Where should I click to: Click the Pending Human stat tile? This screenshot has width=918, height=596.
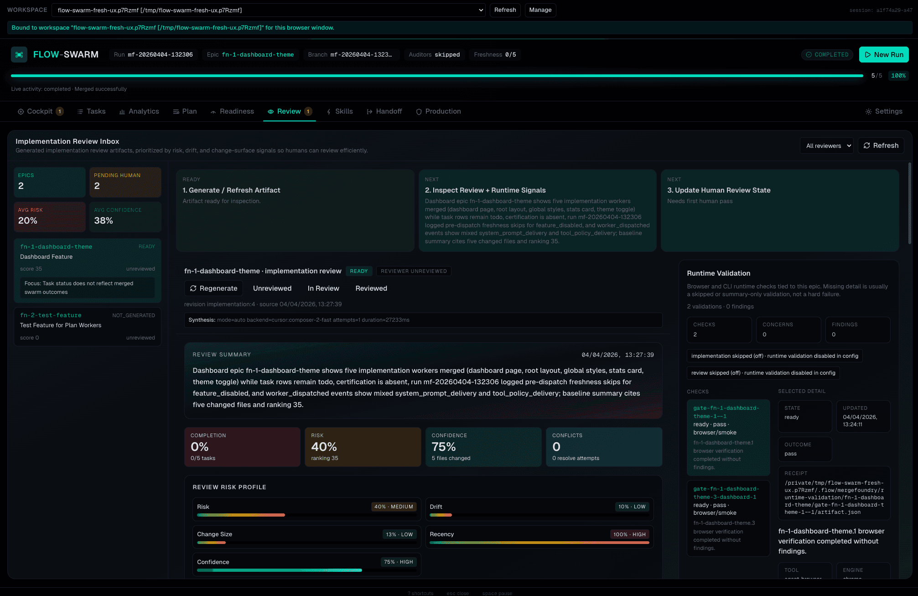(x=125, y=182)
